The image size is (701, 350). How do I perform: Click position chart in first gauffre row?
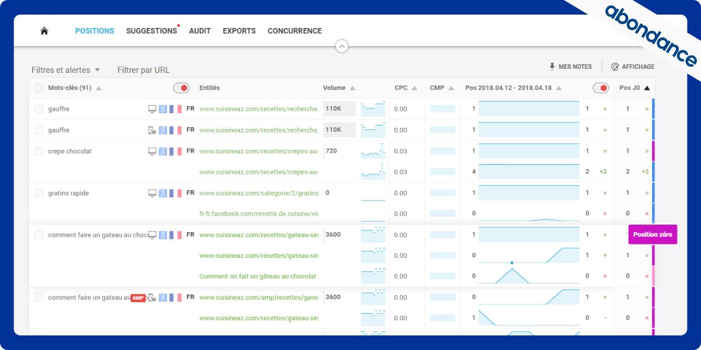click(529, 108)
